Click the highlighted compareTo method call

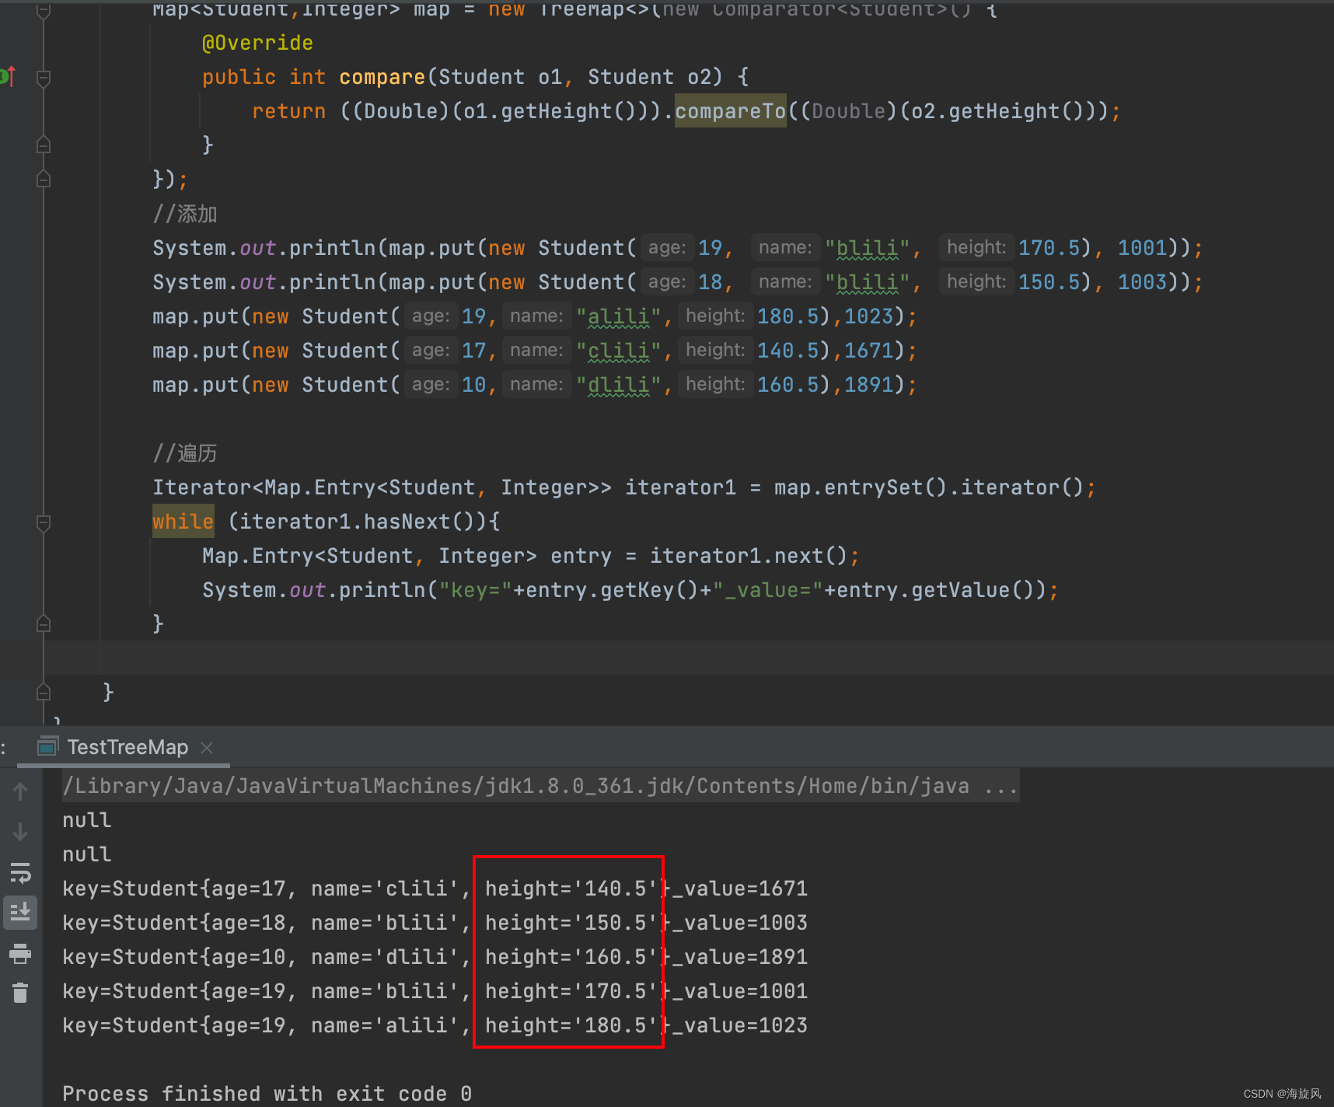click(730, 111)
